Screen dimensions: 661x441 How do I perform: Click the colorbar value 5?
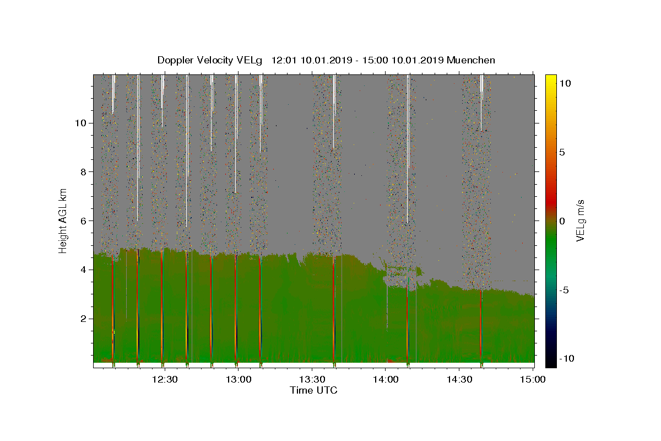562,152
